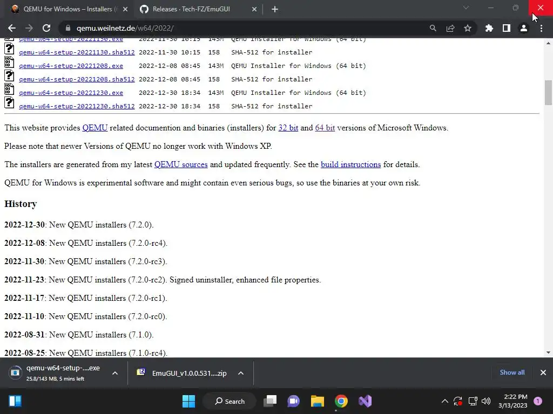Open Task View on the taskbar

tap(271, 401)
